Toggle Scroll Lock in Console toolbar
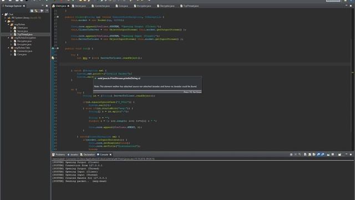The width and height of the screenshot is (355, 200). pos(310,154)
